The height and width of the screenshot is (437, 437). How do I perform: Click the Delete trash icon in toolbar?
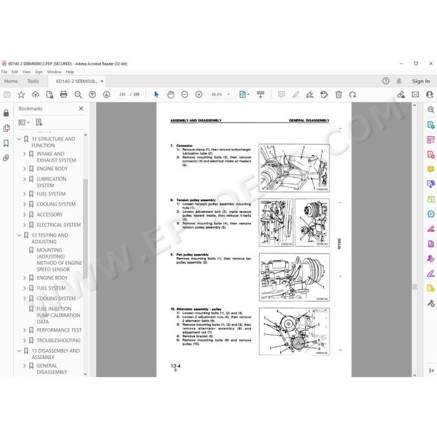(338, 95)
